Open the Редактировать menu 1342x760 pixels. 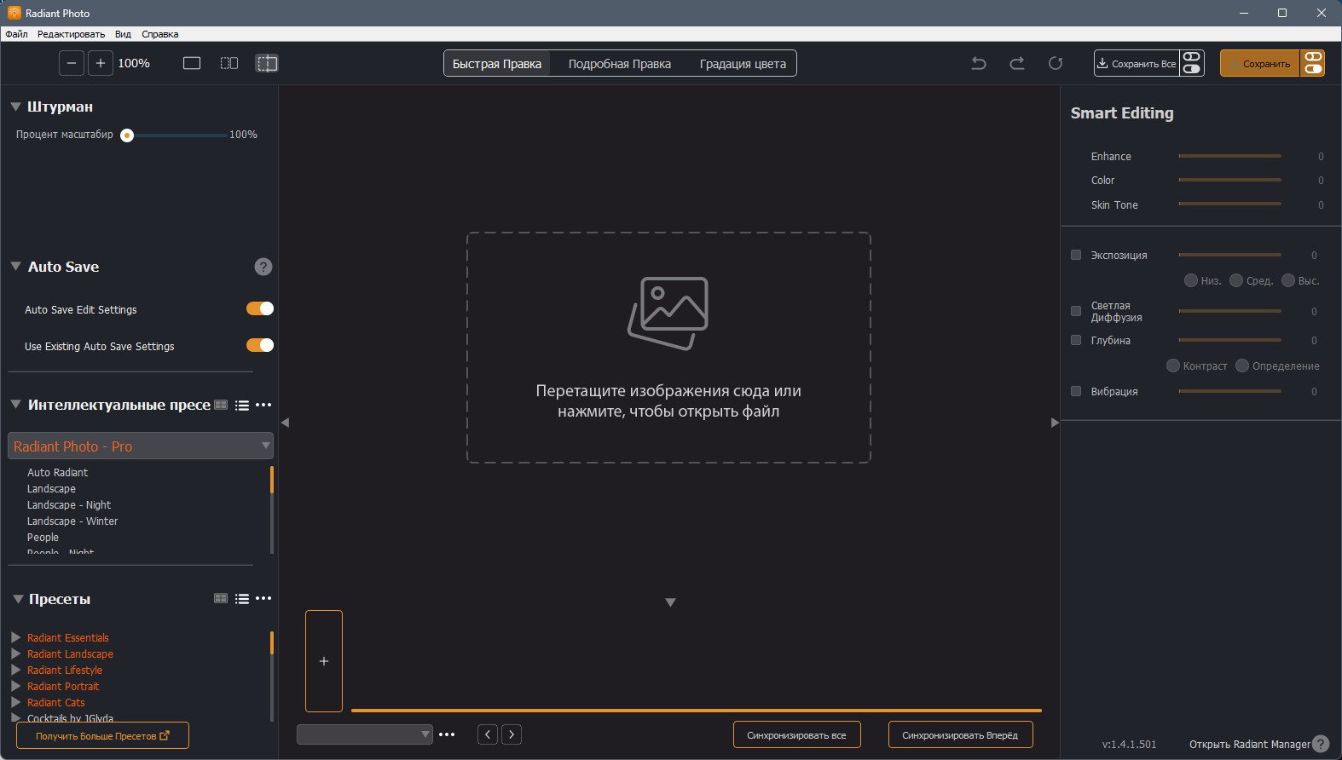coord(71,34)
